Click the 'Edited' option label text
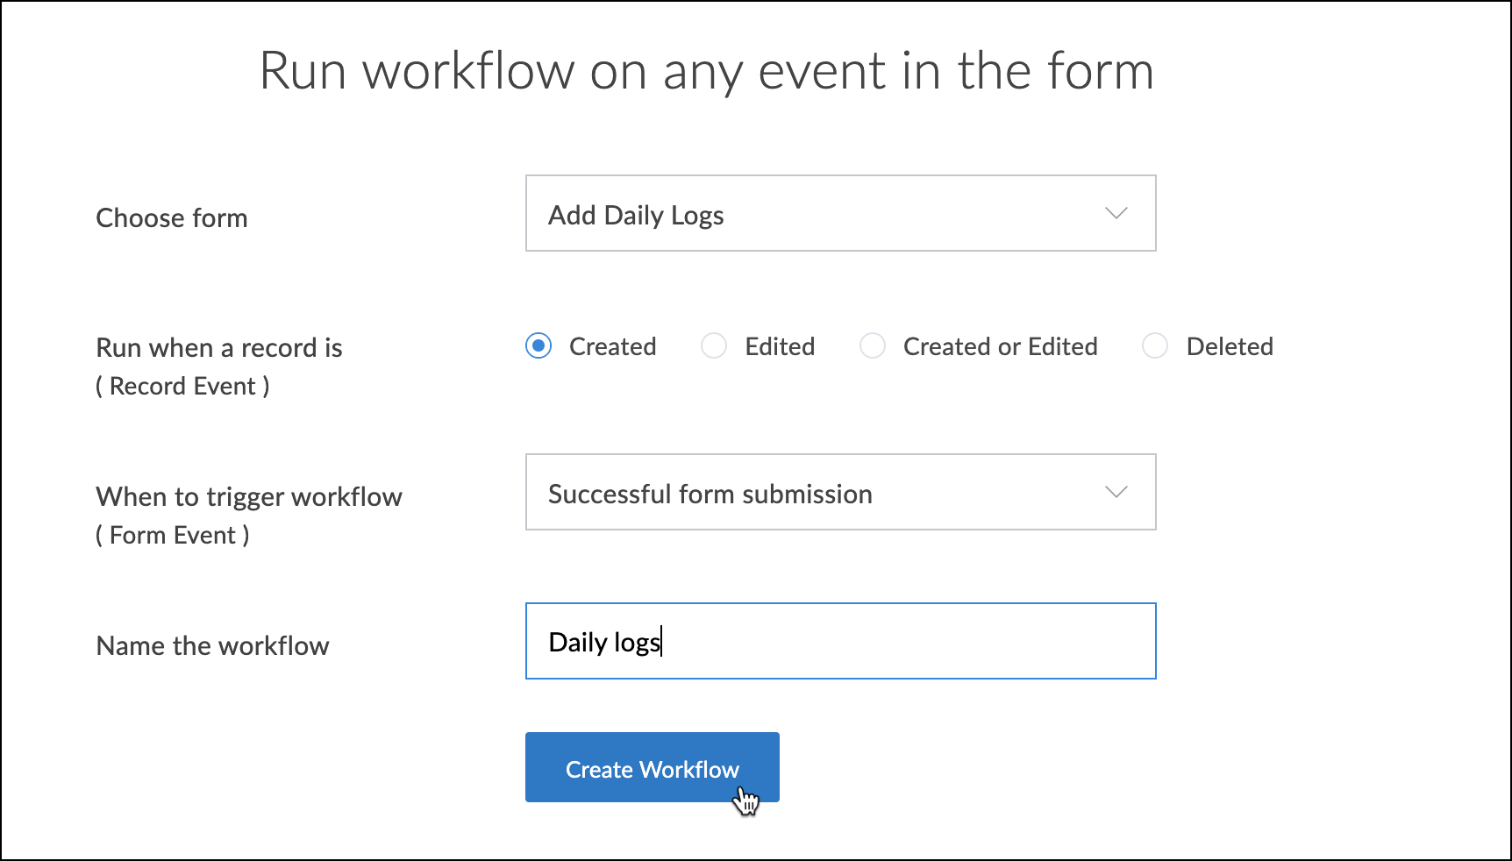Image resolution: width=1512 pixels, height=861 pixels. [780, 347]
